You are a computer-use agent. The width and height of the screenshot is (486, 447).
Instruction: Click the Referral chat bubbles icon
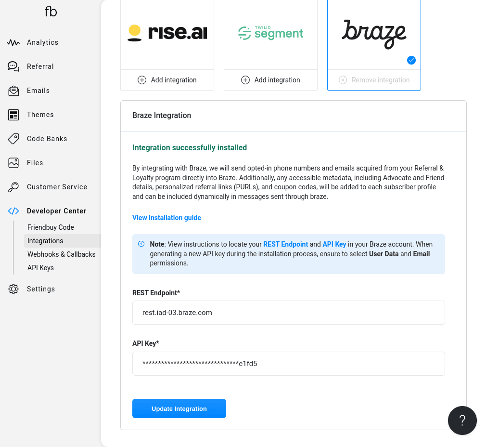click(13, 66)
